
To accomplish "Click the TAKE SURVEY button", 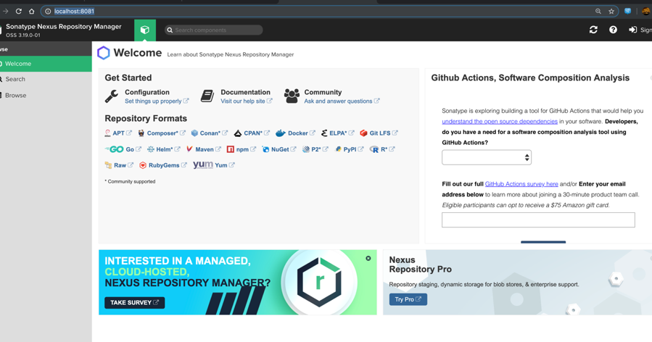I will click(x=134, y=303).
